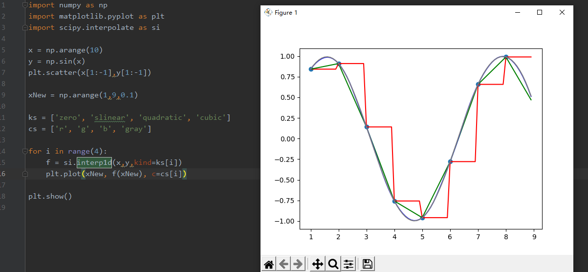
Task: Collapse the import fold marker at line 3
Action: [x=25, y=27]
